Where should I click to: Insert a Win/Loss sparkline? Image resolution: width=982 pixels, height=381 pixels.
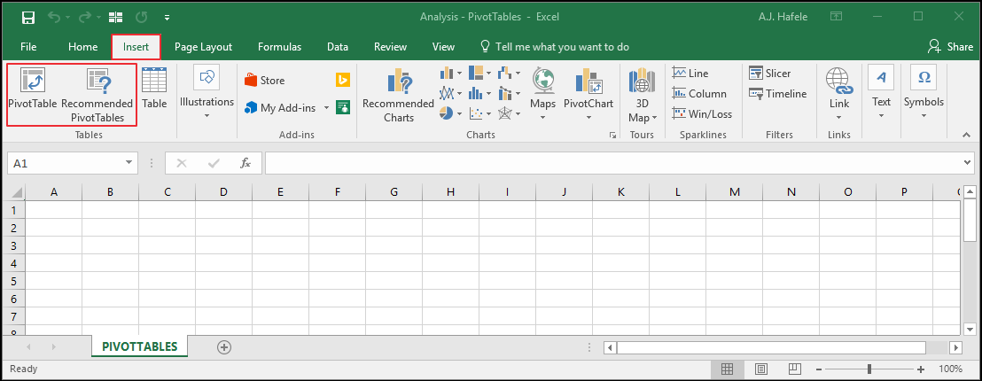click(x=701, y=114)
